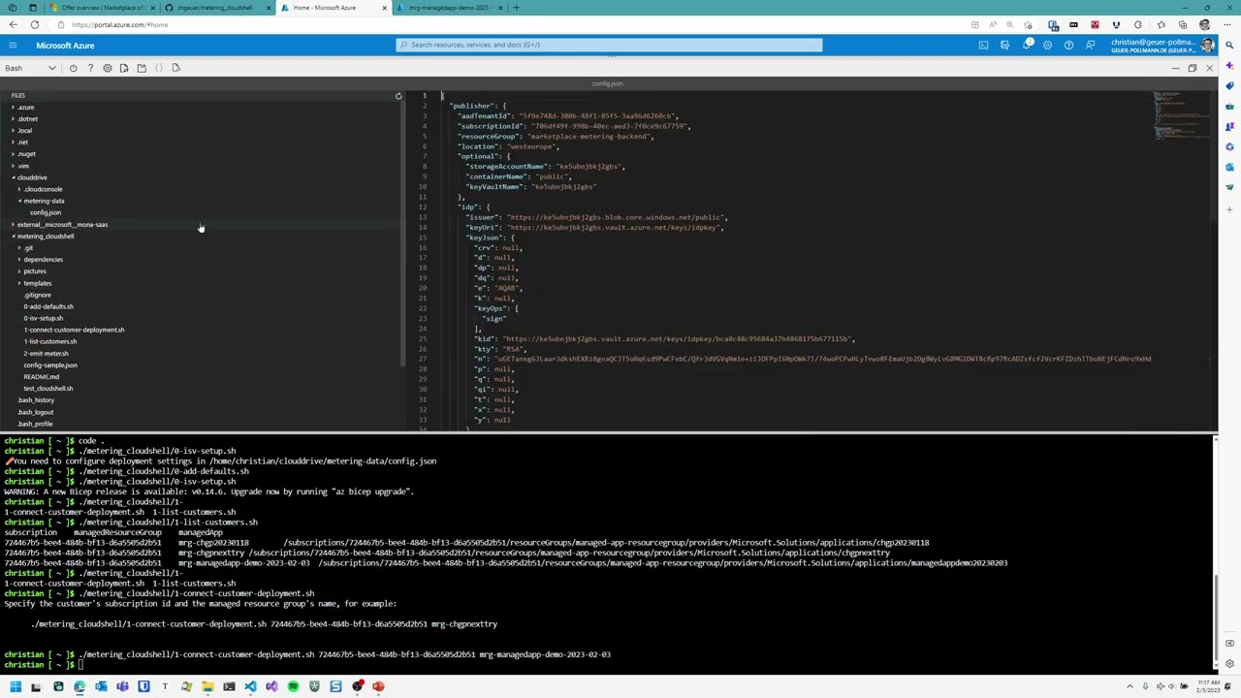Open Cloud Shell help question mark

90,68
